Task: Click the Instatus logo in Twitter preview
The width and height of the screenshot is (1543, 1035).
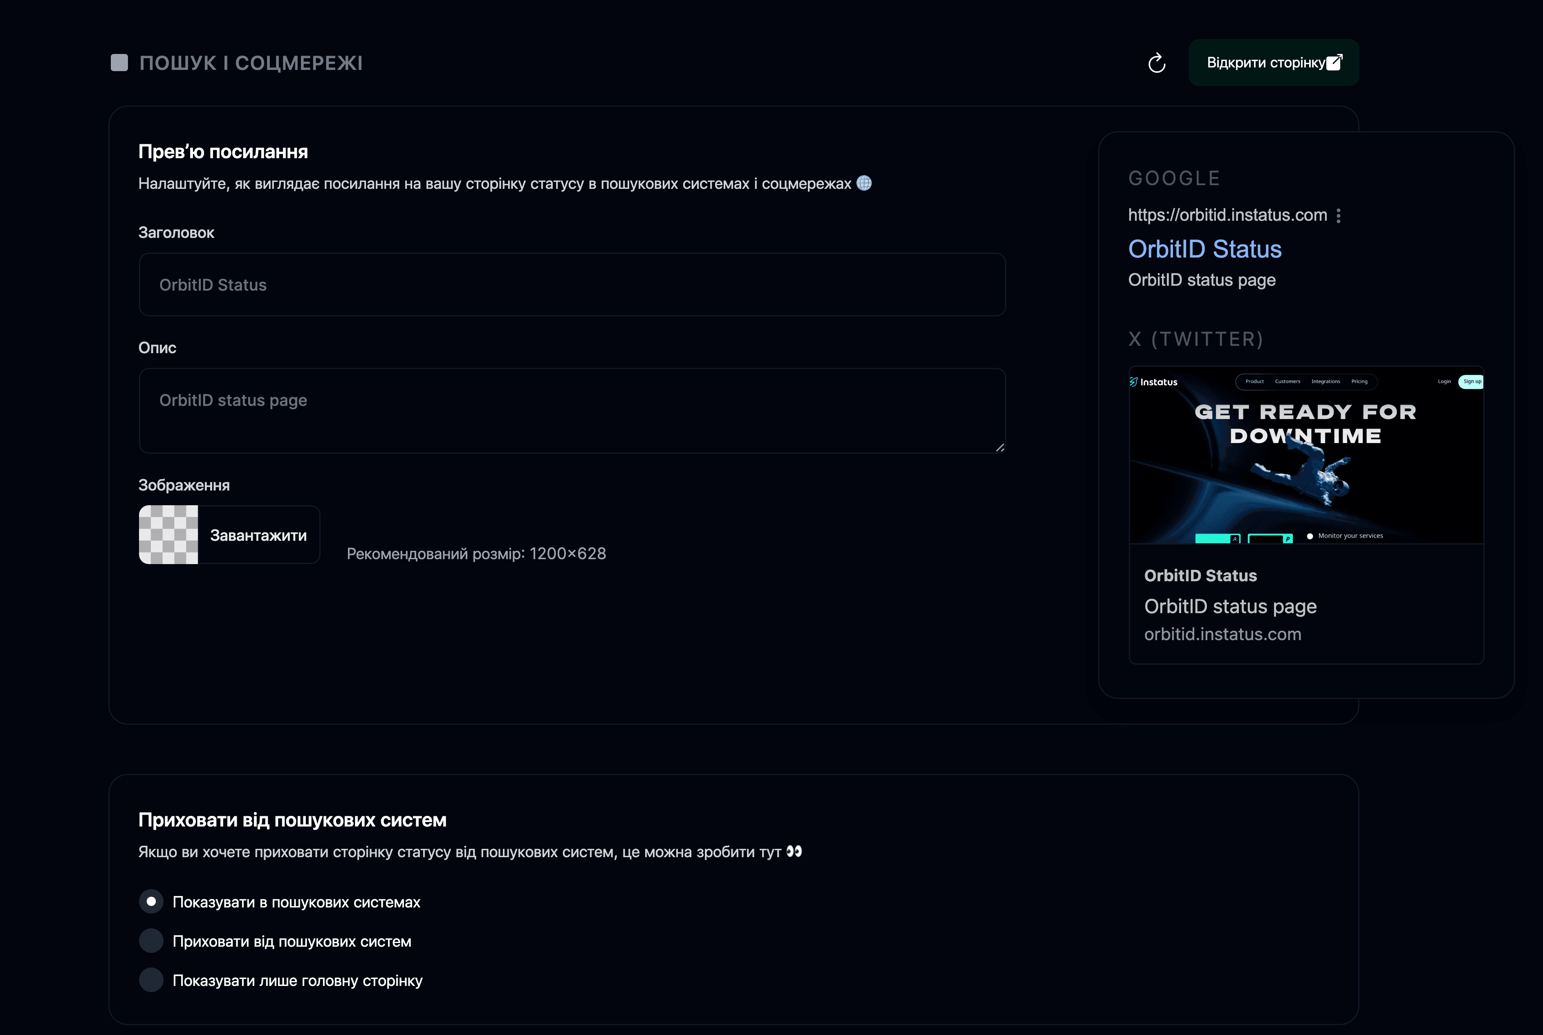Action: [1153, 382]
